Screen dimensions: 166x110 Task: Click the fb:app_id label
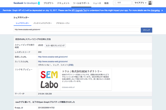click(19, 108)
